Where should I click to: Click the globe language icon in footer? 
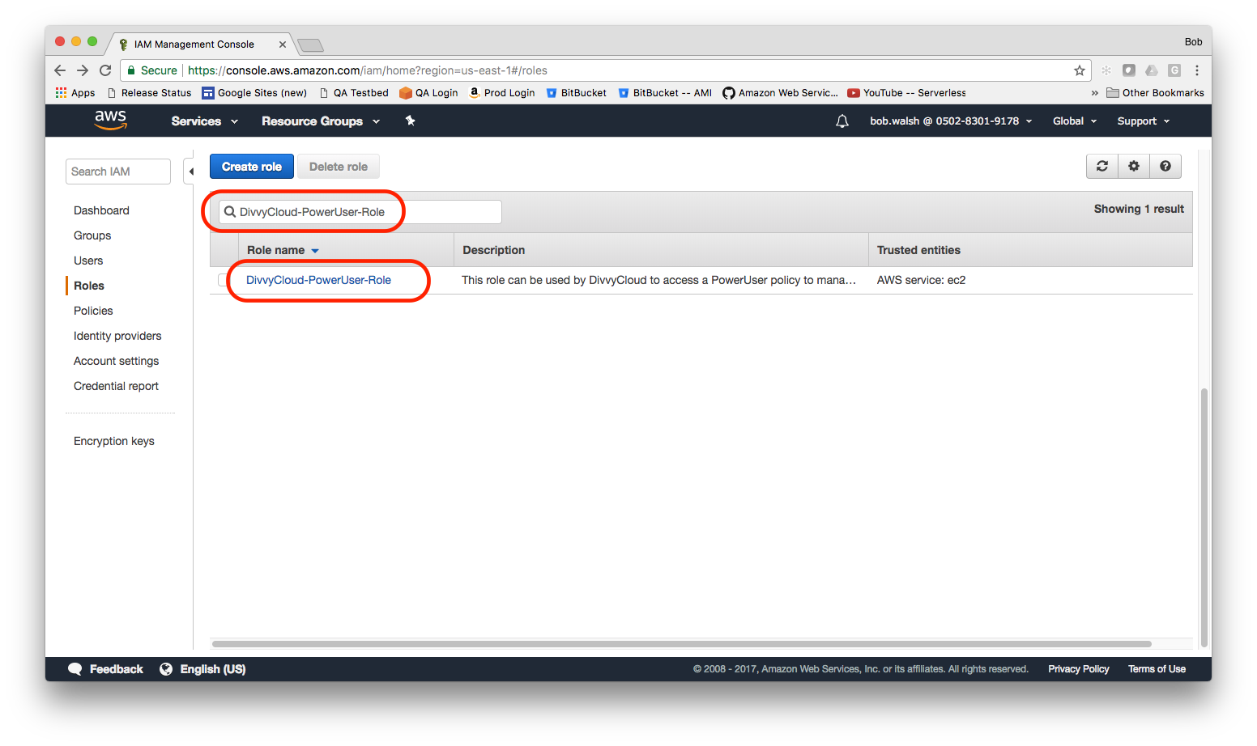[x=166, y=669]
